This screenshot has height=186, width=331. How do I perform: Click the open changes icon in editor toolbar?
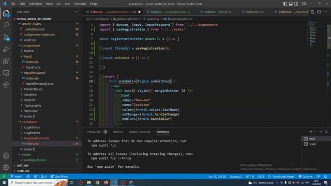click(312, 12)
